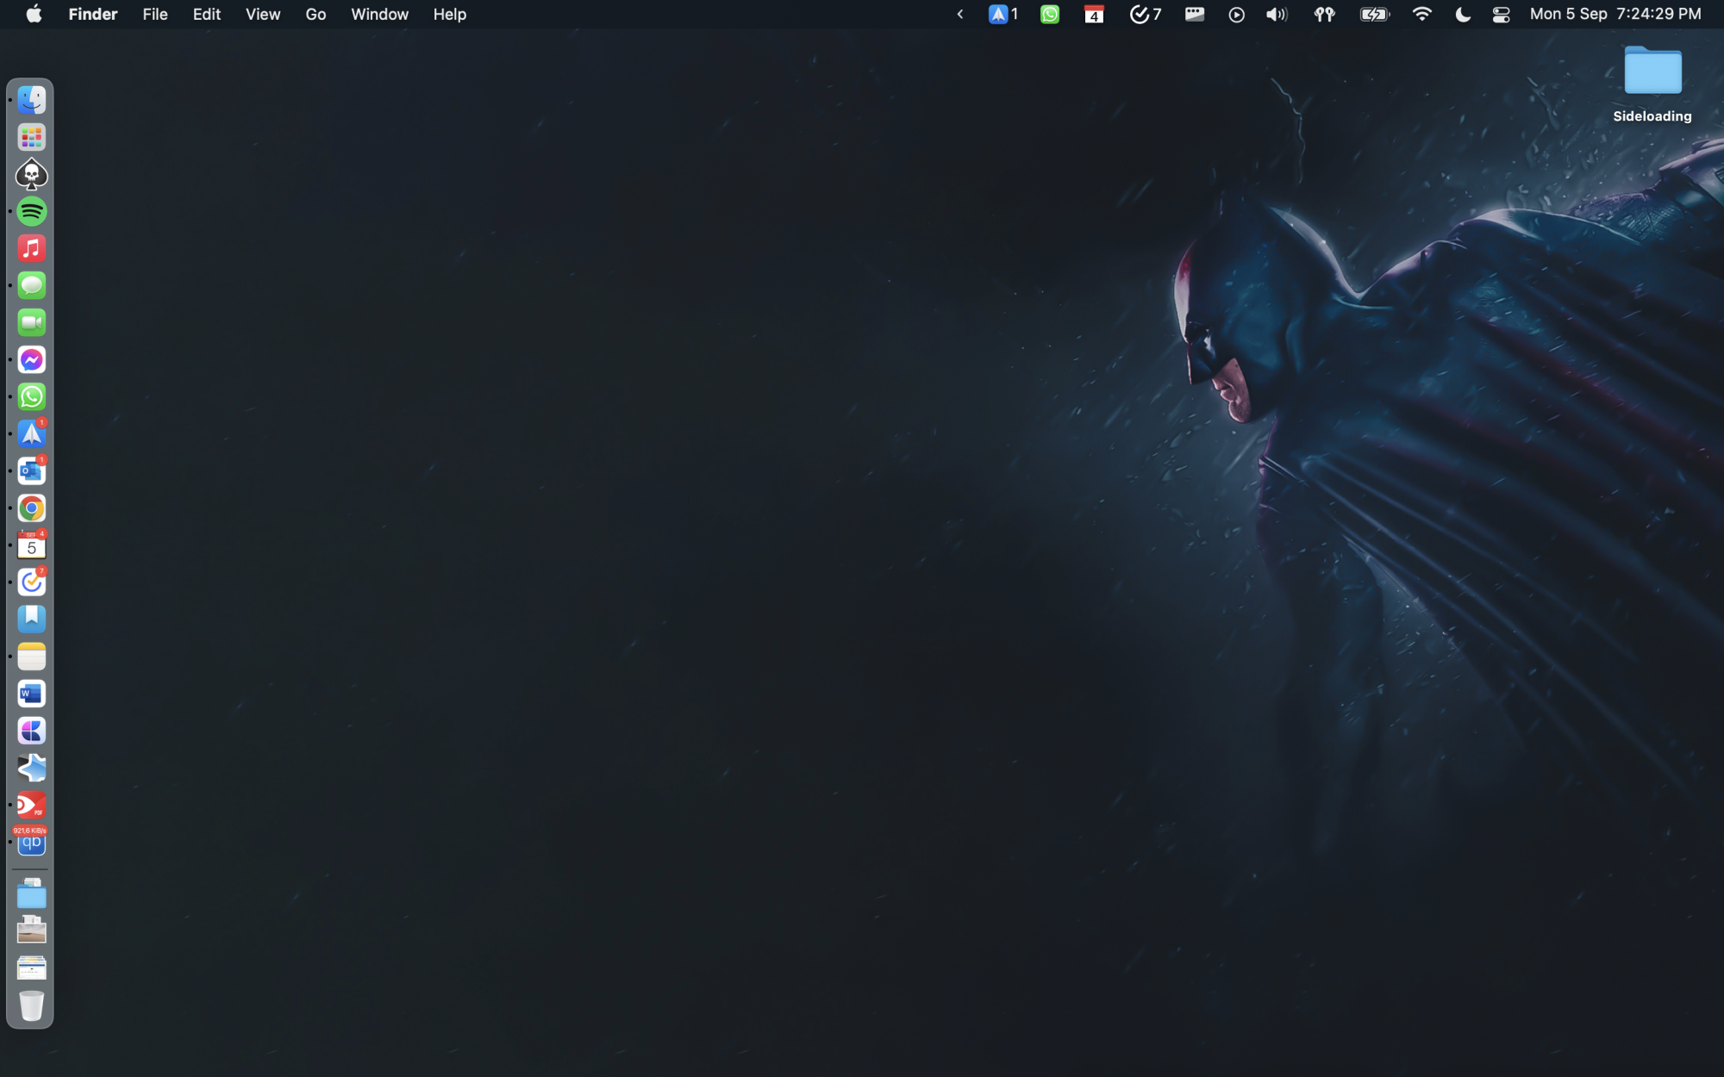Open Finder from the Dock
This screenshot has width=1724, height=1077.
click(x=31, y=100)
